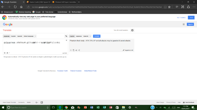Accept Chrome promo with Yes

(x=191, y=18)
